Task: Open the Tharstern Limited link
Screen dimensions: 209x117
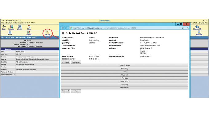Action: (x=104, y=20)
